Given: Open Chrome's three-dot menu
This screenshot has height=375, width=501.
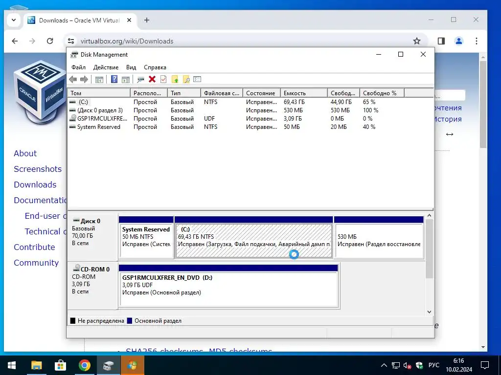Looking at the screenshot, I should click(x=477, y=41).
